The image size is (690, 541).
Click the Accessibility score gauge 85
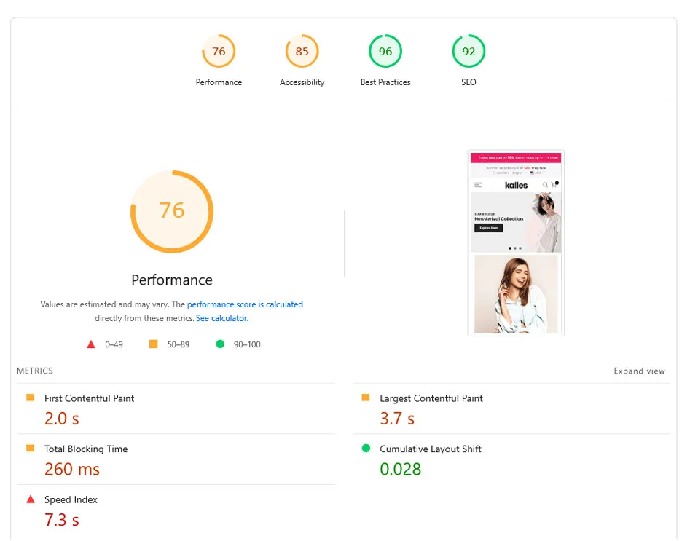pyautogui.click(x=302, y=52)
